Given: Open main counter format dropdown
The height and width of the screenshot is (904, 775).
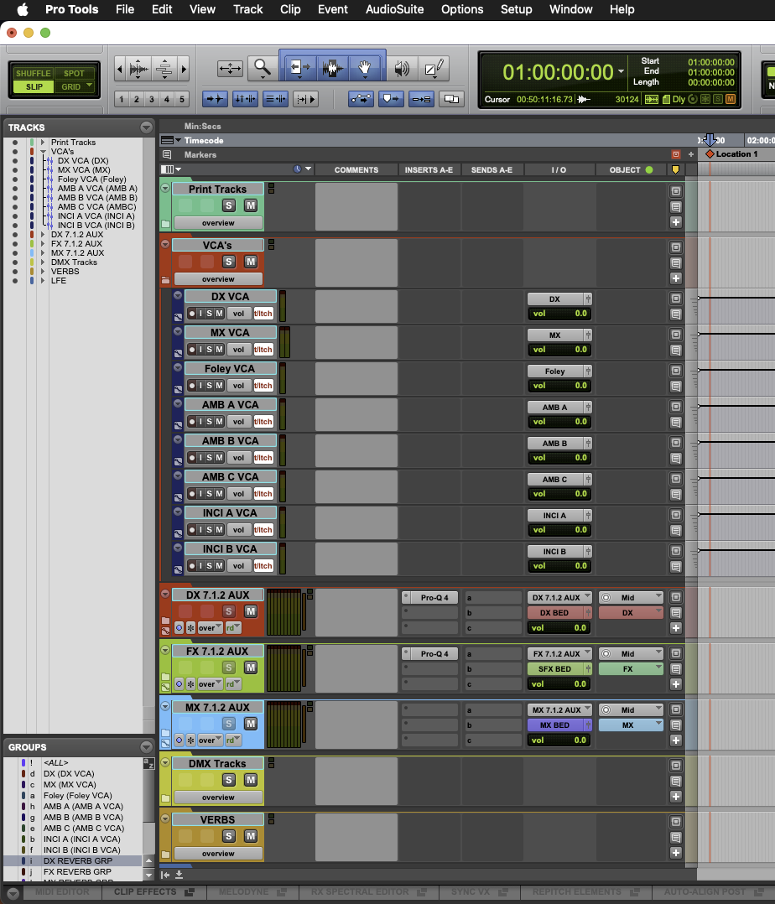Looking at the screenshot, I should [621, 71].
